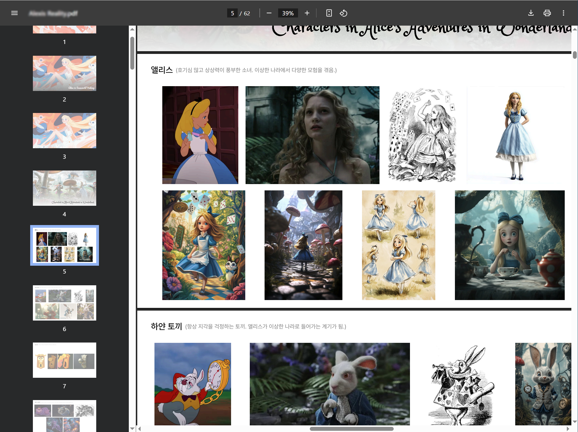This screenshot has height=432, width=578.
Task: Open page 6 thumbnail with white rabbits
Action: (x=65, y=303)
